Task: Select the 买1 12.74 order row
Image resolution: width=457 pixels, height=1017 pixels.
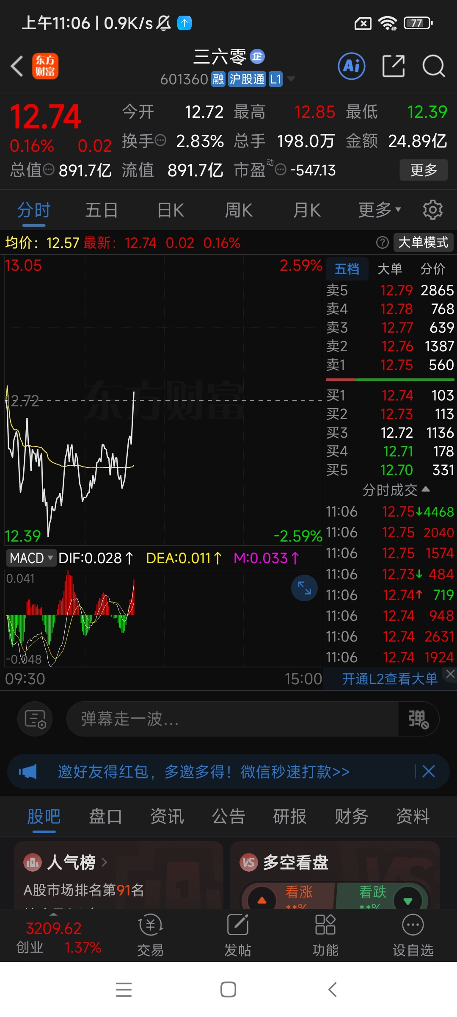Action: pos(390,395)
